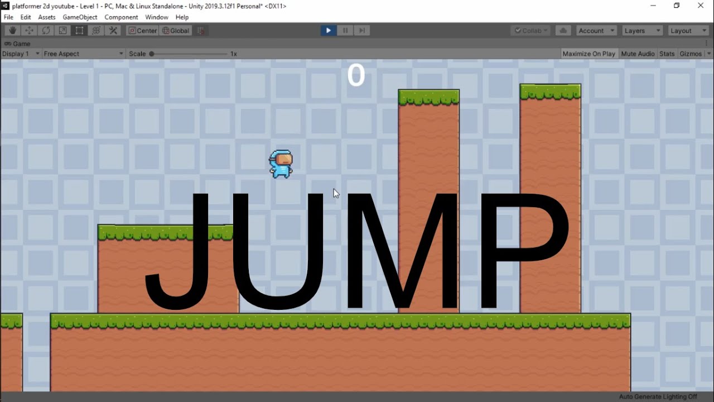Select the Scale tool
Viewport: 714px width, 402px height.
point(62,31)
